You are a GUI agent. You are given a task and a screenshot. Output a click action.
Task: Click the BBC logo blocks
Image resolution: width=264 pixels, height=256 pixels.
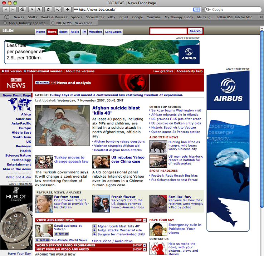(8, 30)
